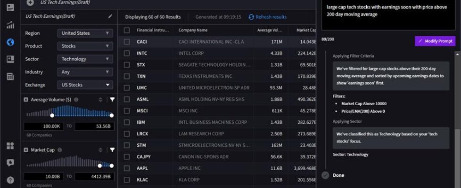The image size is (461, 188).
Task: Click the help question mark icon
Action: (x=10, y=180)
